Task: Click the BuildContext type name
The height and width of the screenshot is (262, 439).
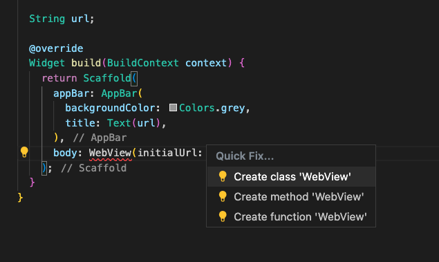Action: [x=143, y=63]
